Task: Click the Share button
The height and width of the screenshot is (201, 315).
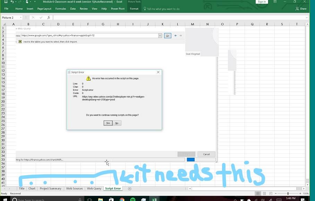Action: point(301,9)
